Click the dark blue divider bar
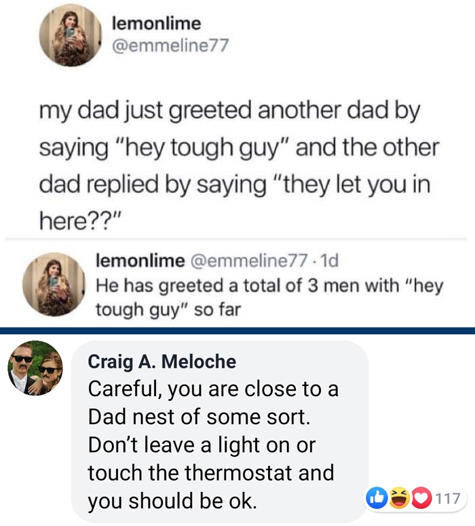This screenshot has width=475, height=526. (x=237, y=331)
